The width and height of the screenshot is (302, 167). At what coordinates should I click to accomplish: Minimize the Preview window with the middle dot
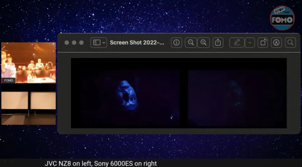[x=74, y=43]
